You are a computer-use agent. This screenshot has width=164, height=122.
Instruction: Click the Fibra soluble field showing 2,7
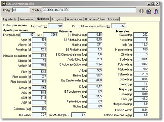(39, 76)
